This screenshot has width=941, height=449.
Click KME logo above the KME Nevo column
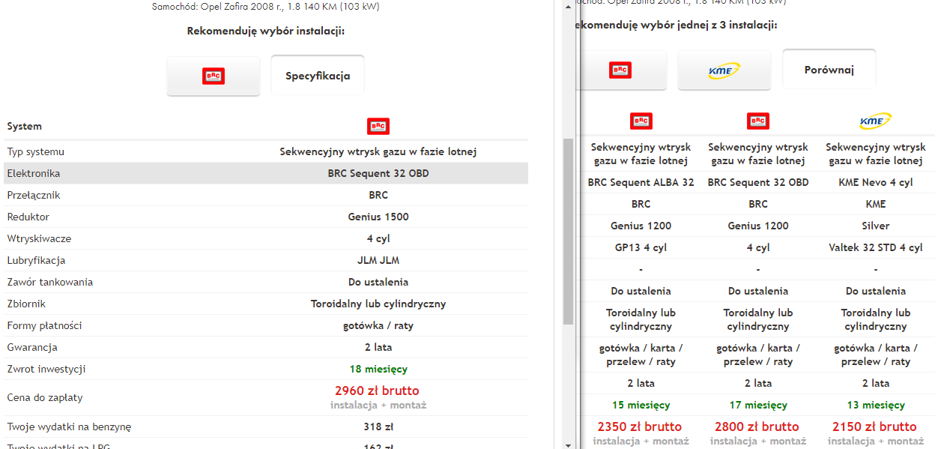coord(875,121)
